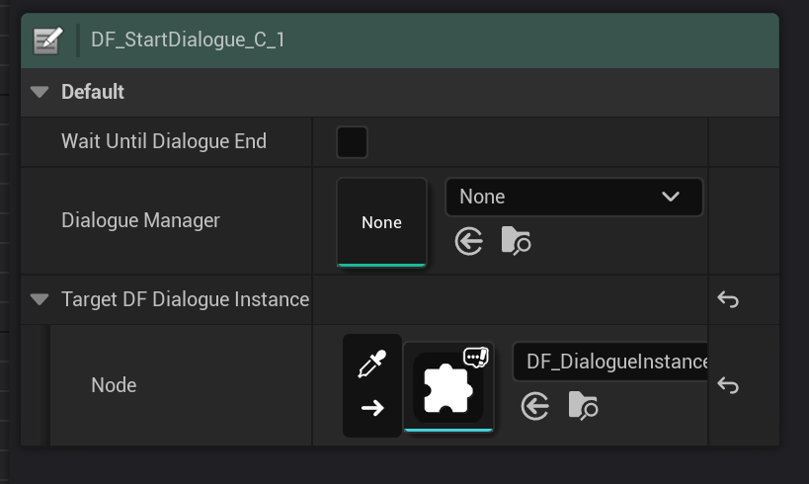This screenshot has height=484, width=809.
Task: Click the Dialogue Manager None thumbnail
Action: [x=381, y=222]
